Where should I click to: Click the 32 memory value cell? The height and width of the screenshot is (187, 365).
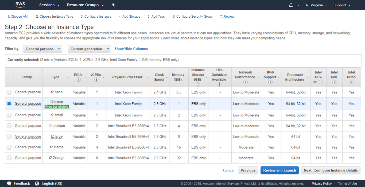[x=179, y=158]
